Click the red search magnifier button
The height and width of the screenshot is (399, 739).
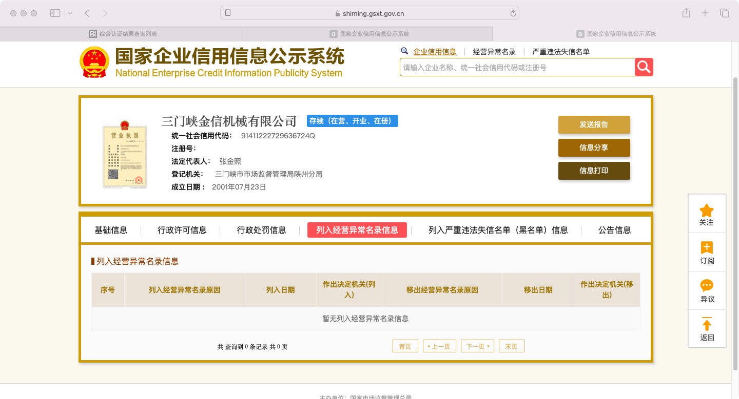click(644, 67)
